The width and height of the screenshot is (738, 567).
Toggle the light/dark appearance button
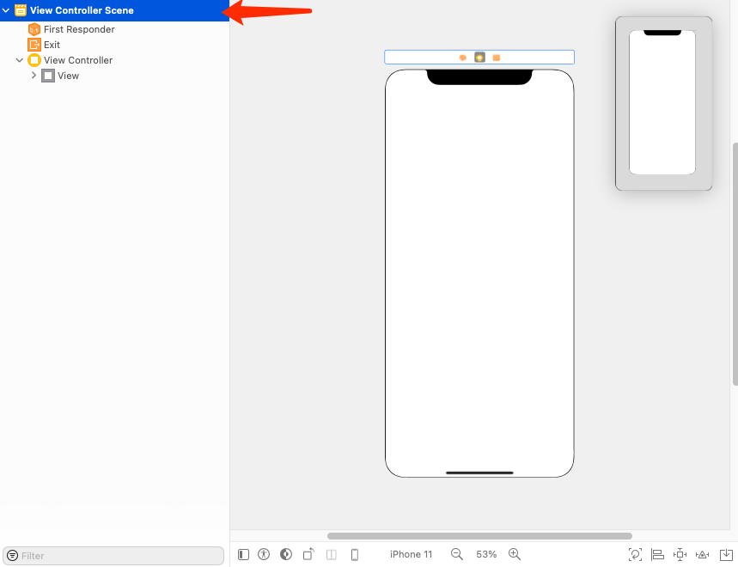click(x=286, y=555)
